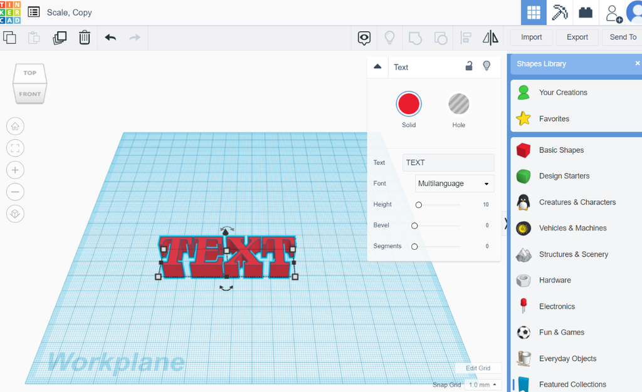Image resolution: width=642 pixels, height=392 pixels.
Task: Click the Export button
Action: pyautogui.click(x=577, y=37)
